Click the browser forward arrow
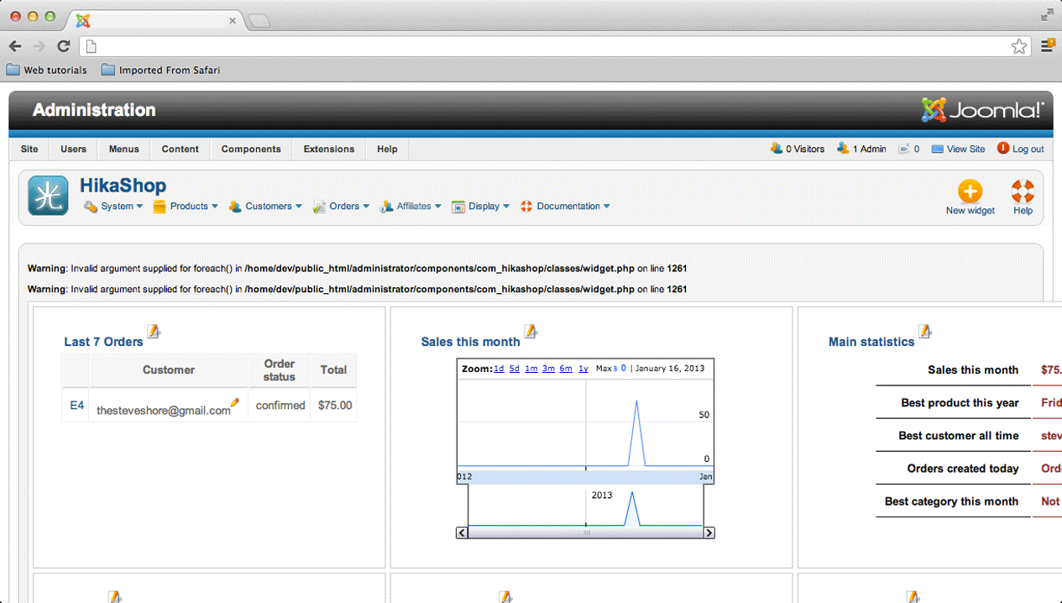 [x=39, y=46]
